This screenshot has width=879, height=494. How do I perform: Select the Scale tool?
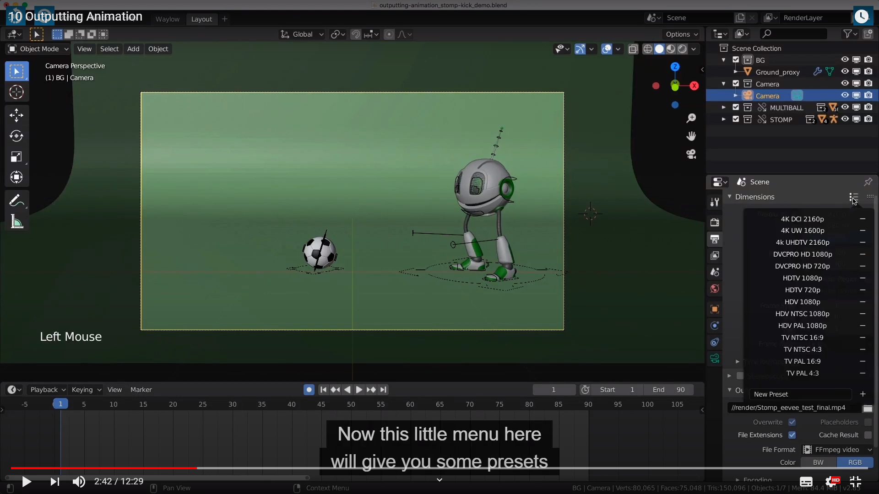[16, 157]
